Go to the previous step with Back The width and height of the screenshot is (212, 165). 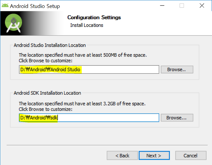coord(122,156)
